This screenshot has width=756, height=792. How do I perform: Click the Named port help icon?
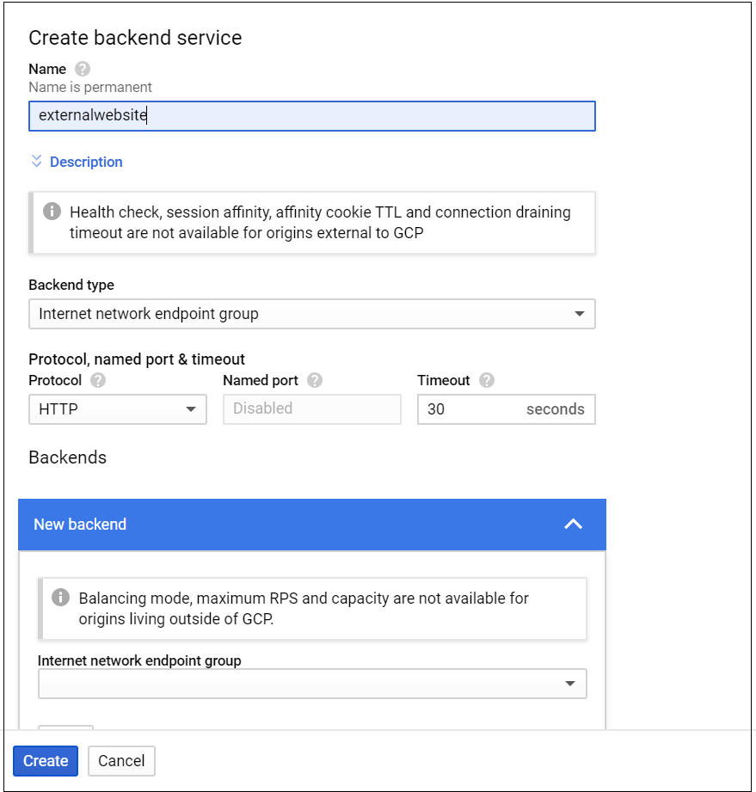(313, 380)
